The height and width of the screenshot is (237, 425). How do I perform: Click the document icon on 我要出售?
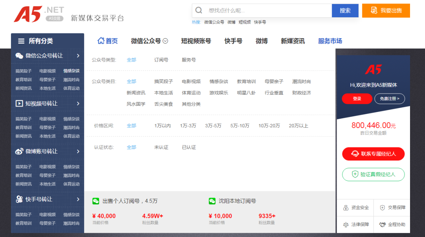(374, 10)
